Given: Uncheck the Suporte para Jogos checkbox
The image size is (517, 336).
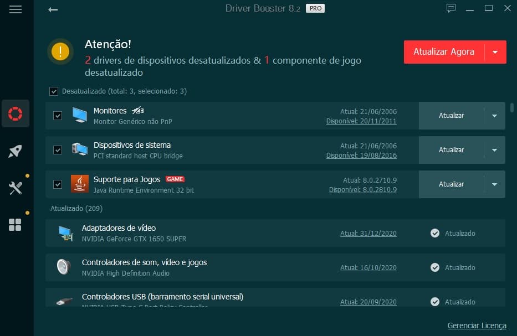Looking at the screenshot, I should pos(58,184).
